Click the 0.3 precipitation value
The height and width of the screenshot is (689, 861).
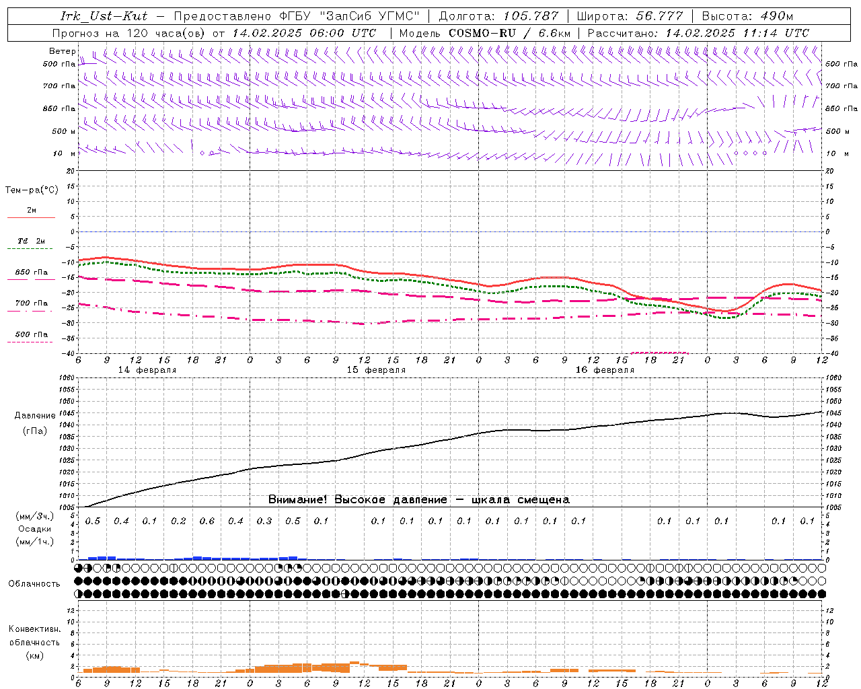(264, 521)
